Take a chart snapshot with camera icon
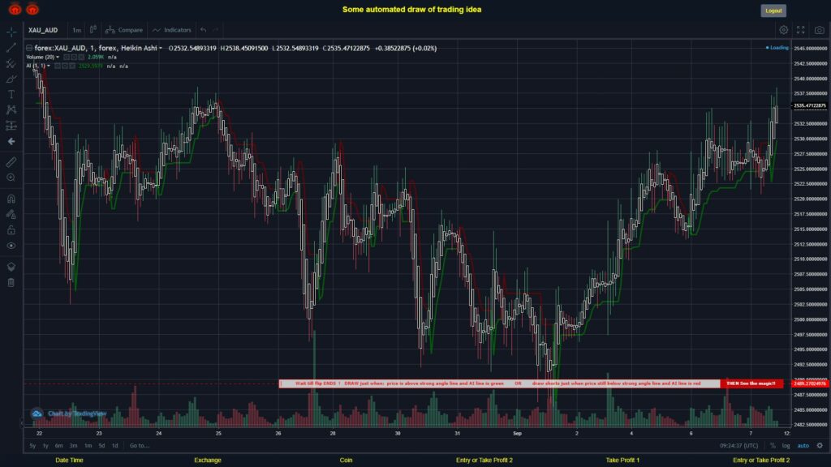831x467 pixels. pos(820,30)
